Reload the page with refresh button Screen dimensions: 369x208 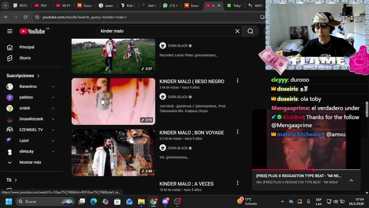click(x=25, y=17)
